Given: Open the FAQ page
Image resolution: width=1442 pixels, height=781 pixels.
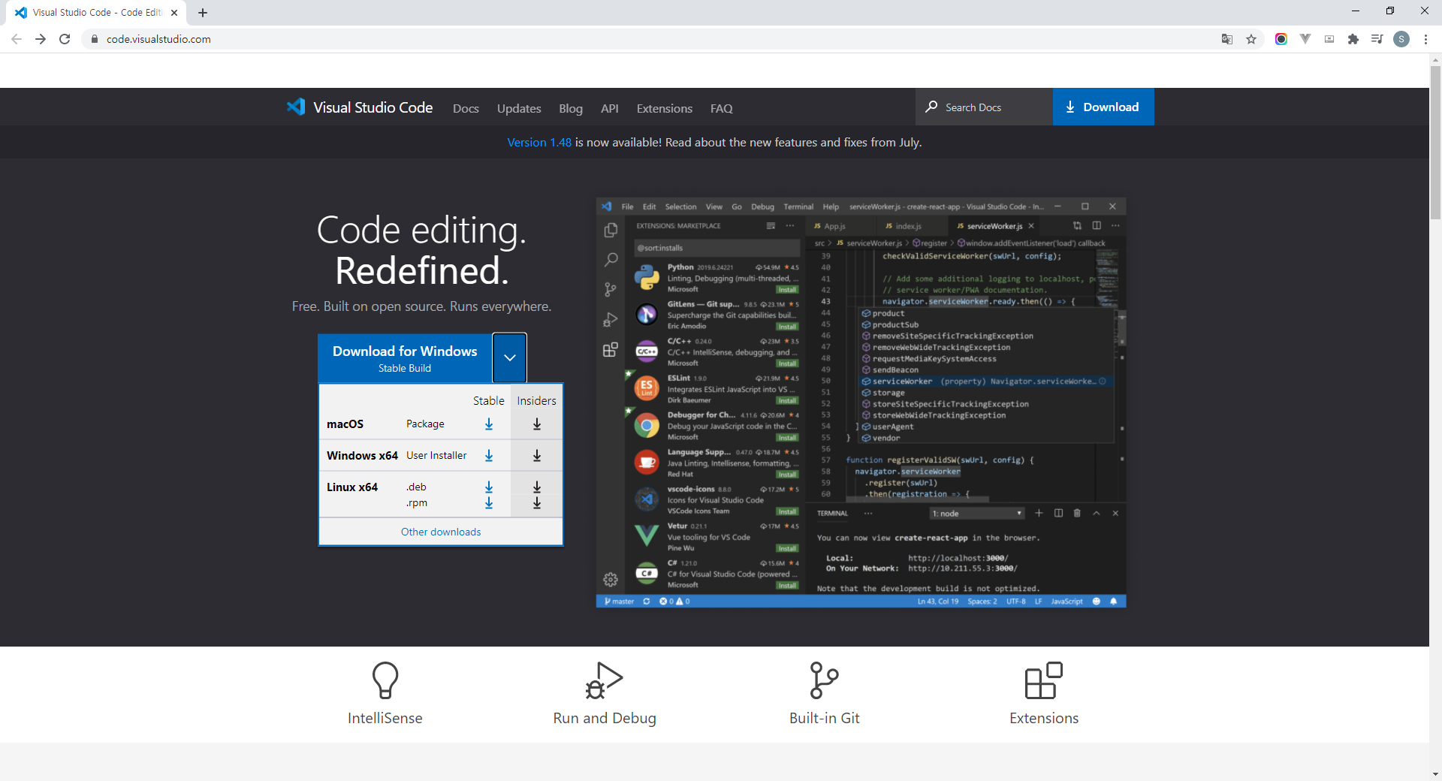Looking at the screenshot, I should pyautogui.click(x=722, y=108).
